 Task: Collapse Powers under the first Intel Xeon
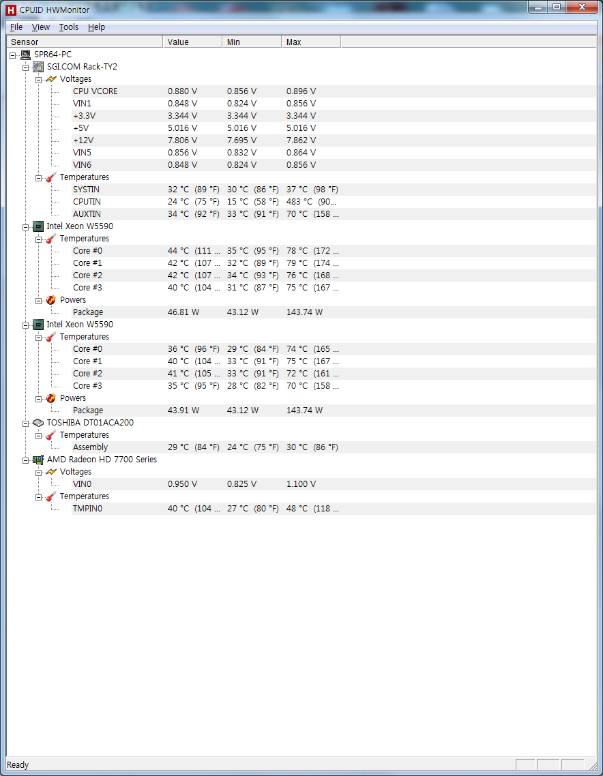(39, 301)
